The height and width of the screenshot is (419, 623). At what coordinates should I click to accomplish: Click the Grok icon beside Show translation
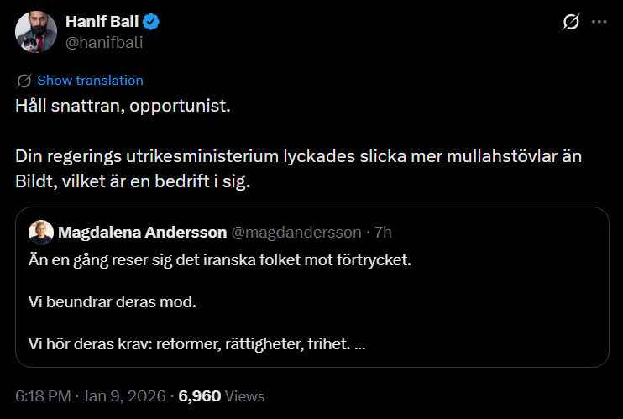[24, 81]
